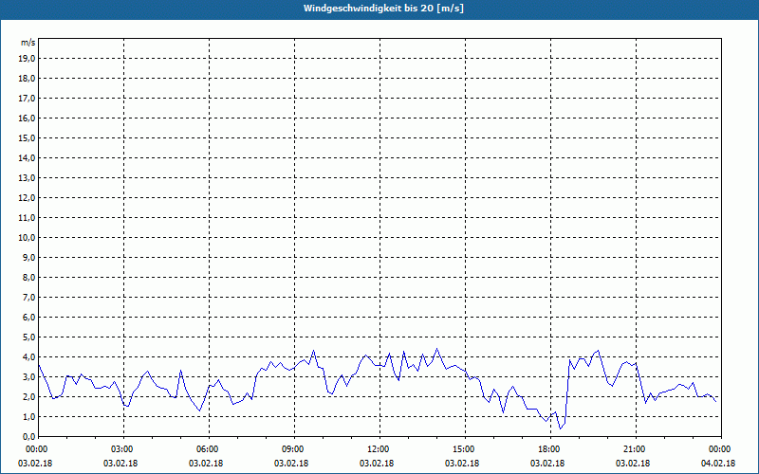Click the '3,0' y-axis label

click(x=29, y=376)
